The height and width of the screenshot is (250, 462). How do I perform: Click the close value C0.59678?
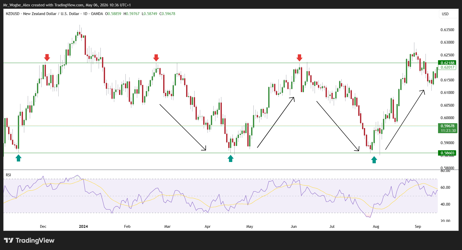pos(167,14)
